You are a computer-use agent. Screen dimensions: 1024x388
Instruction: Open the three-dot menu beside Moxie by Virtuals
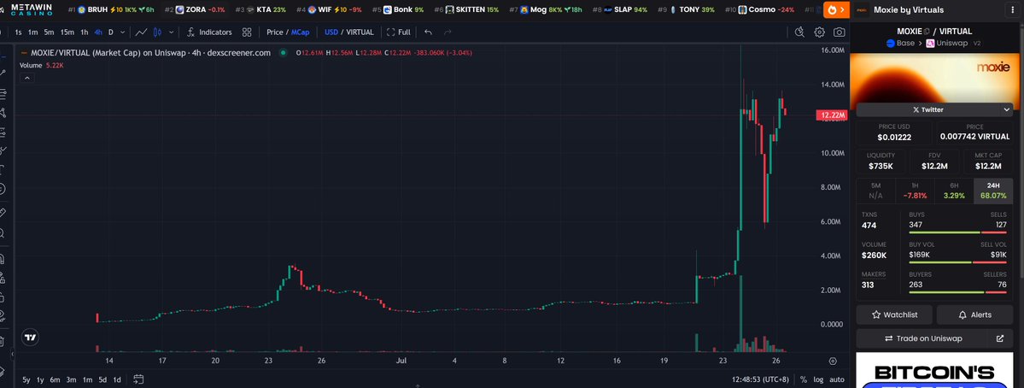click(1011, 9)
